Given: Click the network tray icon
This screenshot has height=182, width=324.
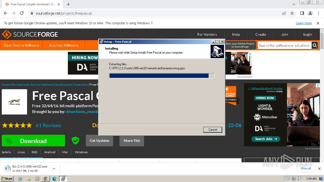Looking at the screenshot, I should click(x=294, y=179).
